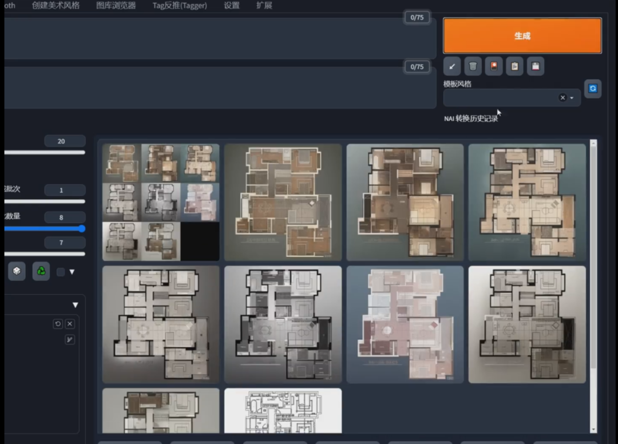Viewport: 618px width, 444px height.
Task: Click the brush edit icon in the image panel
Action: coord(70,340)
